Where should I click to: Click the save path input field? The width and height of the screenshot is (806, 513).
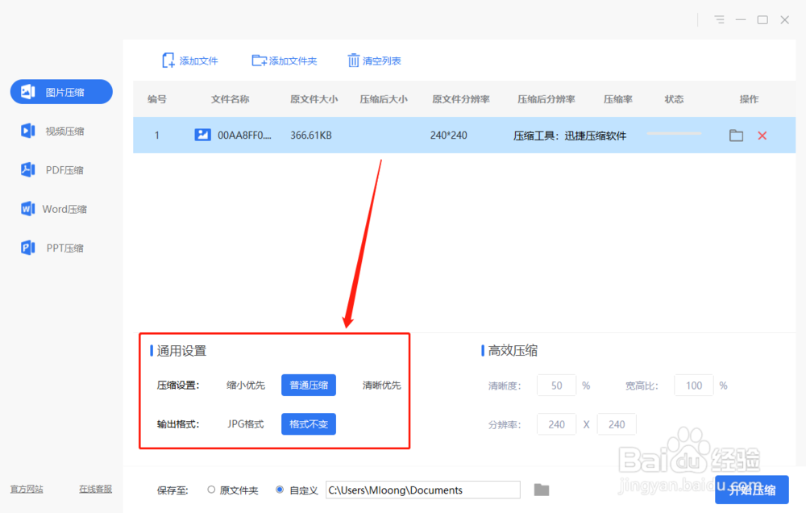coord(423,489)
